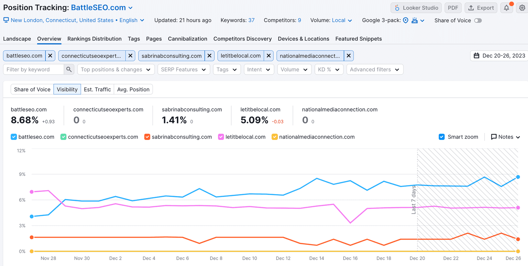Image resolution: width=528 pixels, height=266 pixels.
Task: Click letitbelocal.com 5.09% visibility value
Action: 254,120
